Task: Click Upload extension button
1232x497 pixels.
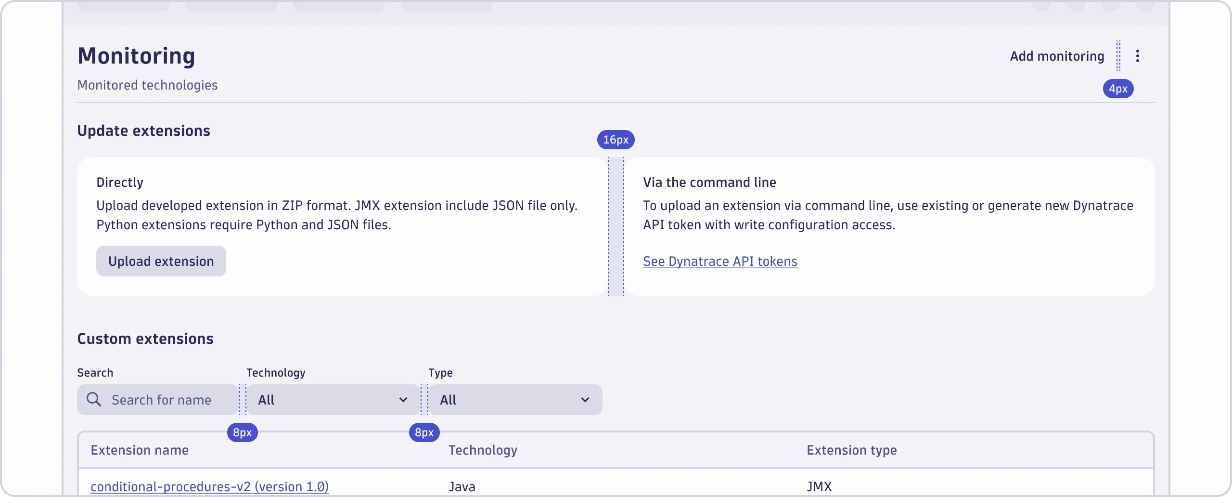Action: [x=161, y=261]
